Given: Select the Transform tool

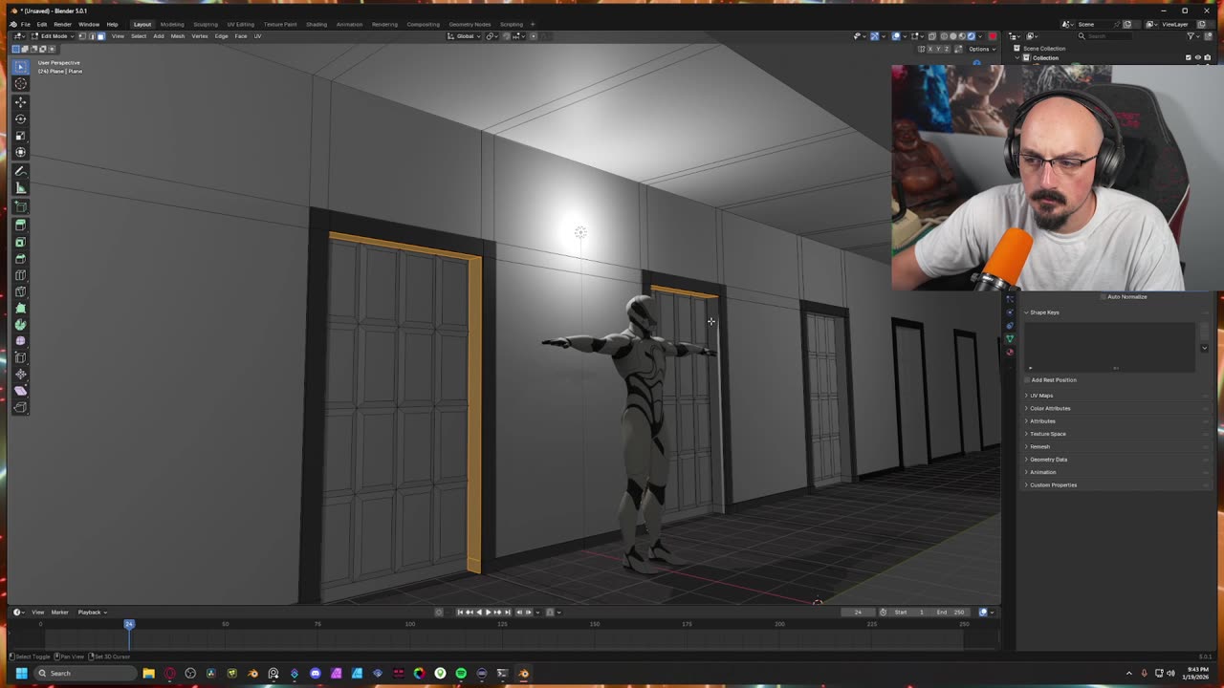Looking at the screenshot, I should pyautogui.click(x=20, y=153).
